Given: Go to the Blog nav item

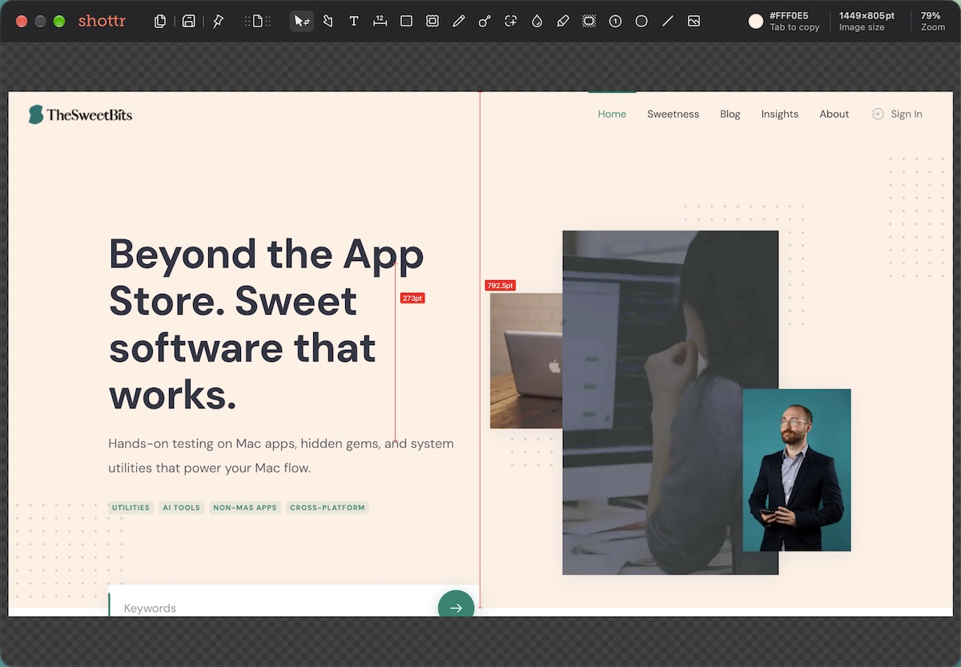Looking at the screenshot, I should 730,115.
